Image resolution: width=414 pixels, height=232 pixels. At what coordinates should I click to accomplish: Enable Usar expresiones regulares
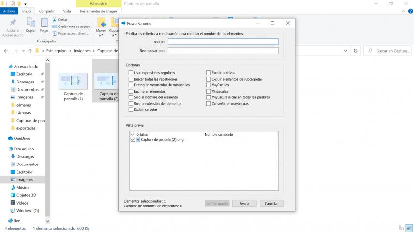point(131,73)
